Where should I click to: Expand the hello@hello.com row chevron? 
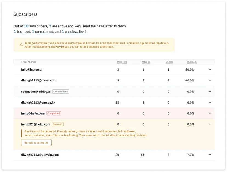tap(210, 113)
